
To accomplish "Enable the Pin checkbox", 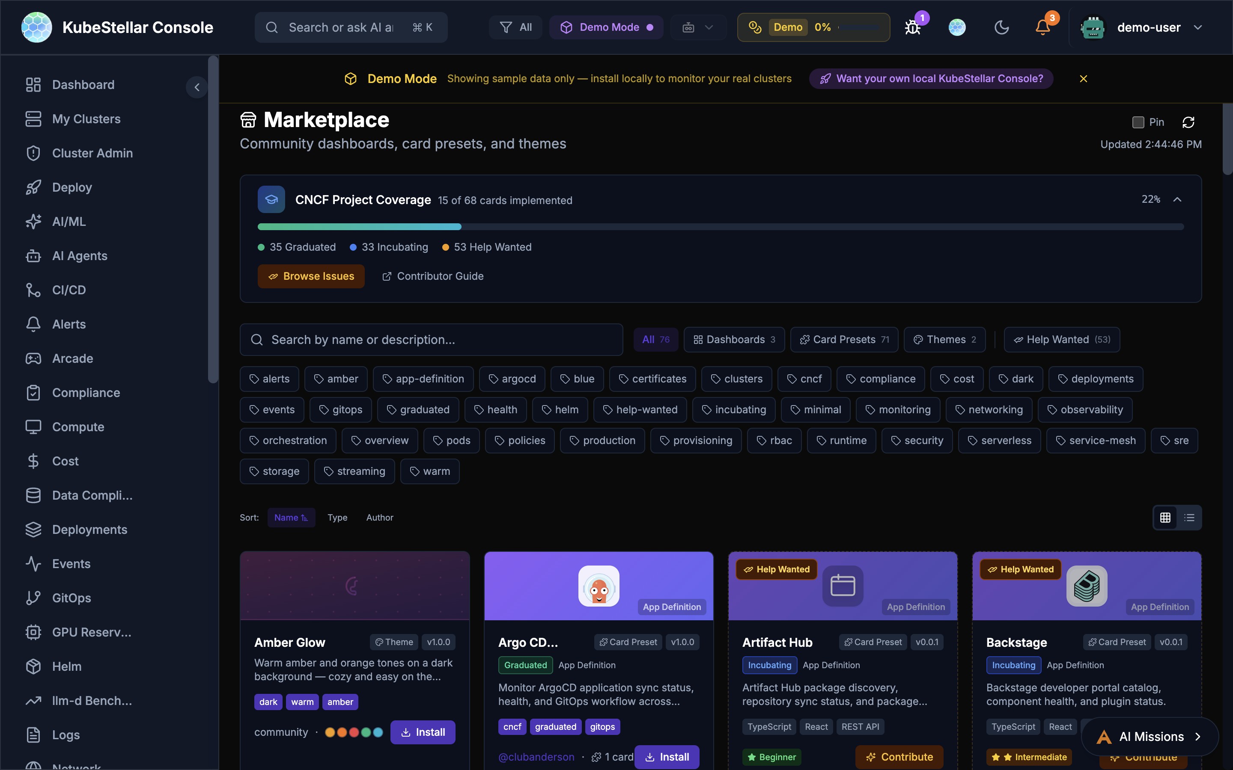I will click(1139, 122).
